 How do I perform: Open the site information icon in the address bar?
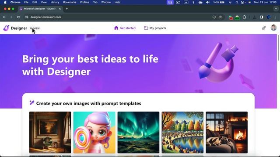[27, 17]
